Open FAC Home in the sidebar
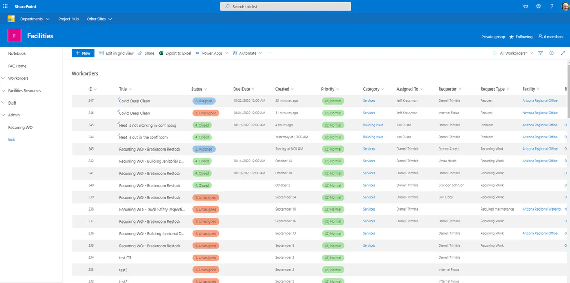This screenshot has height=283, width=570. point(17,66)
